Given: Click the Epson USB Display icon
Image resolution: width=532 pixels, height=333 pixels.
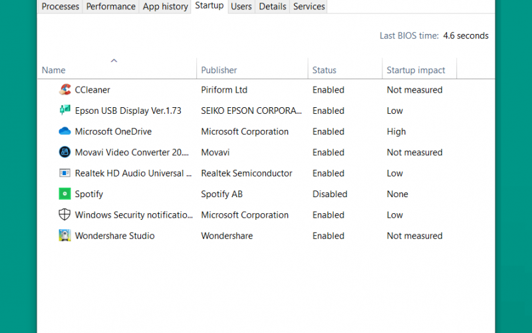Looking at the screenshot, I should click(x=65, y=110).
